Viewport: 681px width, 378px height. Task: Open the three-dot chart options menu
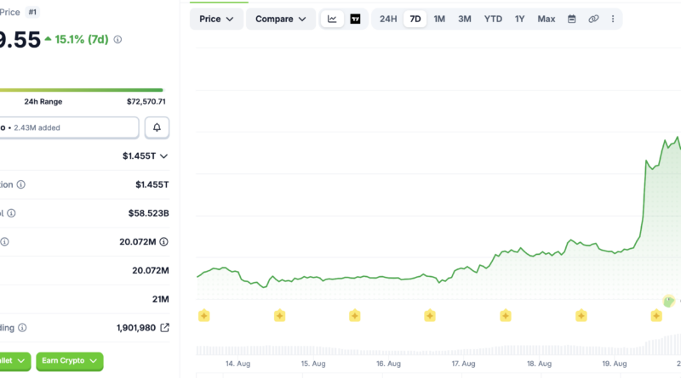click(x=613, y=19)
